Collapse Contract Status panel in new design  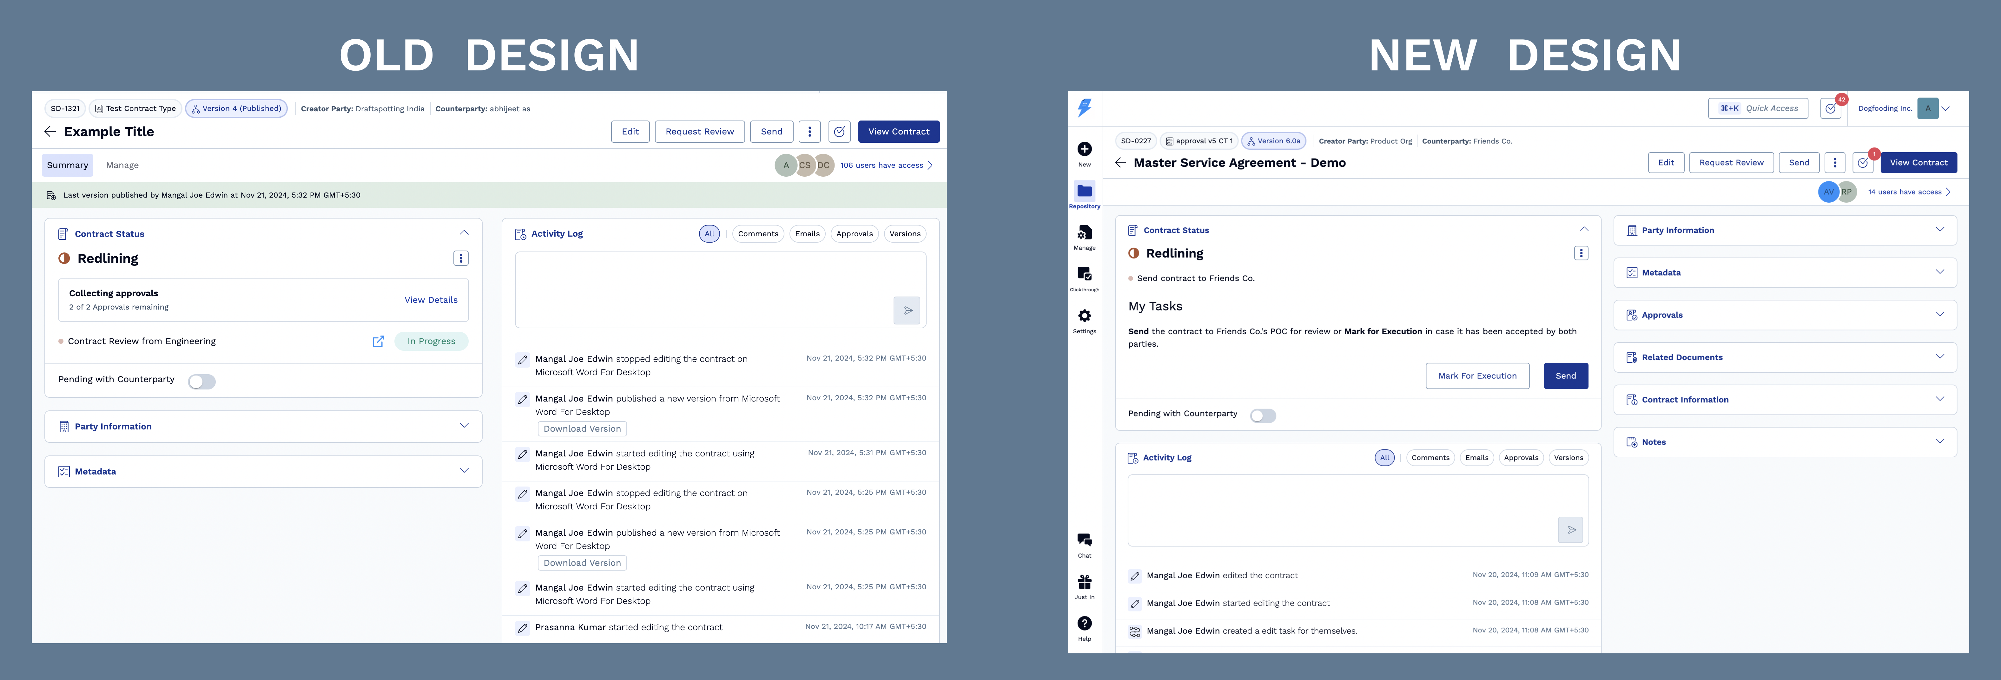coord(1584,229)
